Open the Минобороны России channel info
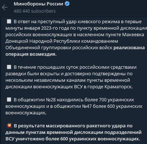The width and height of the screenshot is (147, 144). pos(38,4)
